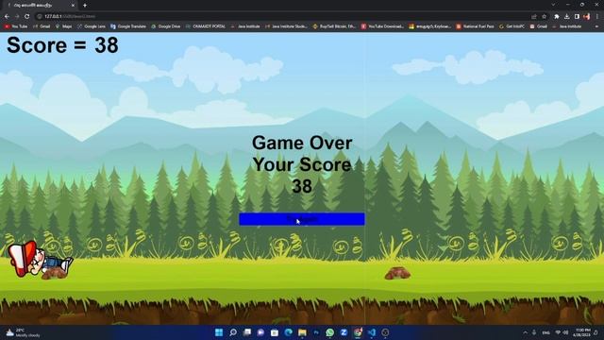The width and height of the screenshot is (604, 340).
Task: Click the rock obstacle on the right
Action: [x=397, y=273]
